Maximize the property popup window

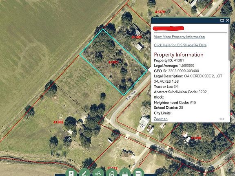pos(222,20)
